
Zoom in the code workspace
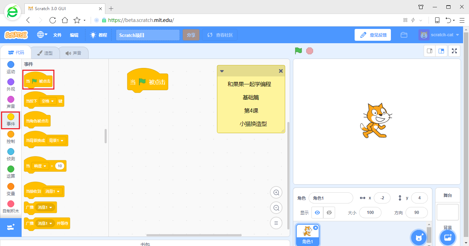point(276,192)
